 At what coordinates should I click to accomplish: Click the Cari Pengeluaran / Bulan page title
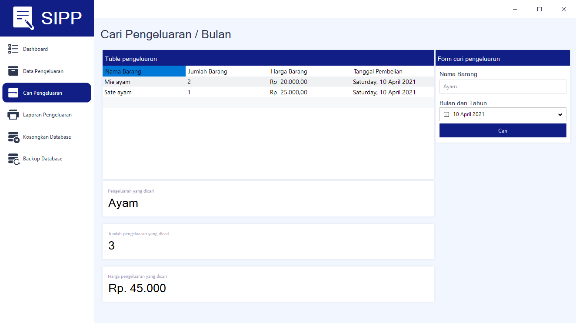[166, 34]
